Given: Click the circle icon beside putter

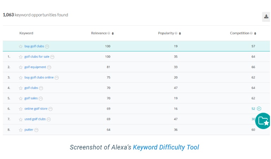Looking at the screenshot, I should point(36,130).
